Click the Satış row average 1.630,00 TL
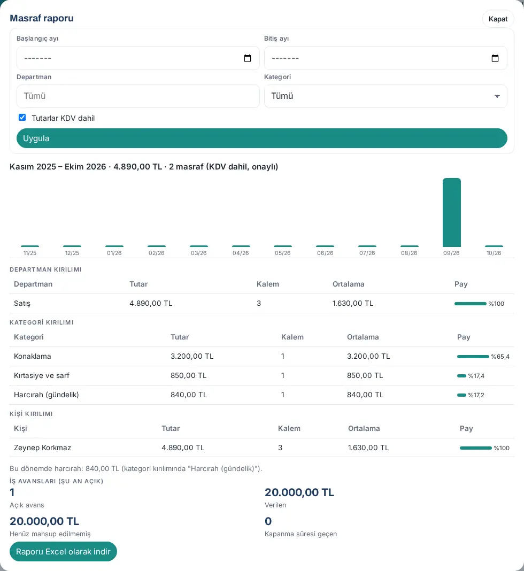524x571 pixels. pos(353,303)
